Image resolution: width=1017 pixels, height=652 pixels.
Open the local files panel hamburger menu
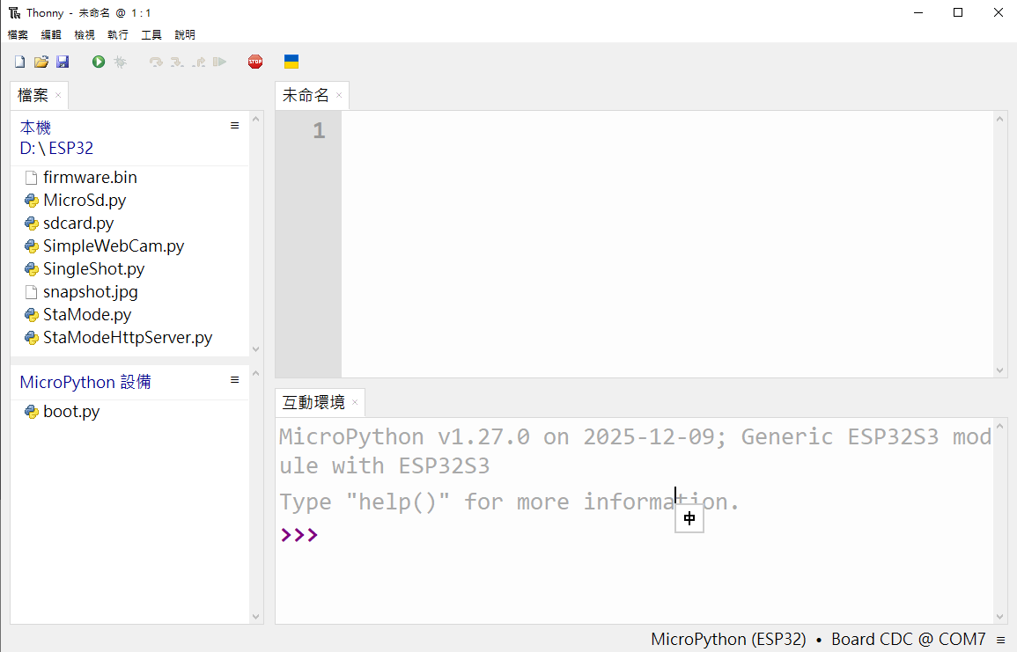[234, 126]
